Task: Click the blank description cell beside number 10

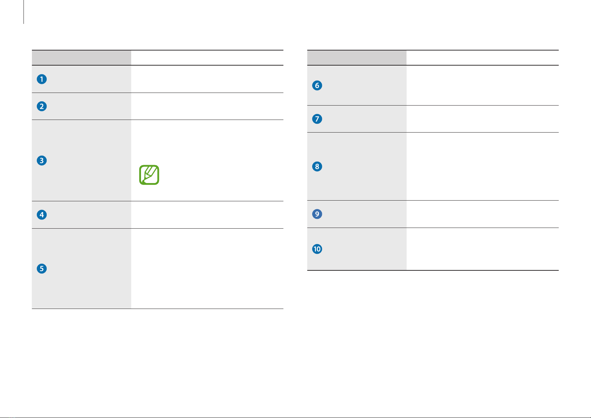Action: (482, 249)
